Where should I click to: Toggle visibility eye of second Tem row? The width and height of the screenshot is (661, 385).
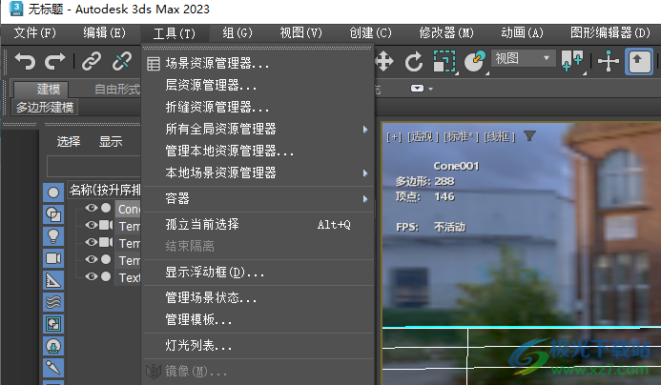(x=91, y=242)
